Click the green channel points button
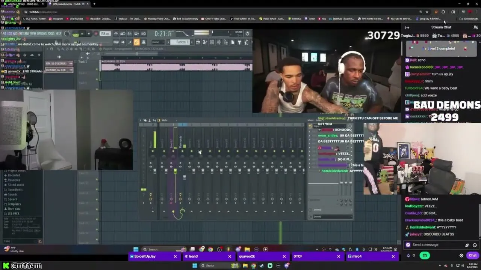The width and height of the screenshot is (481, 270). coord(425,255)
